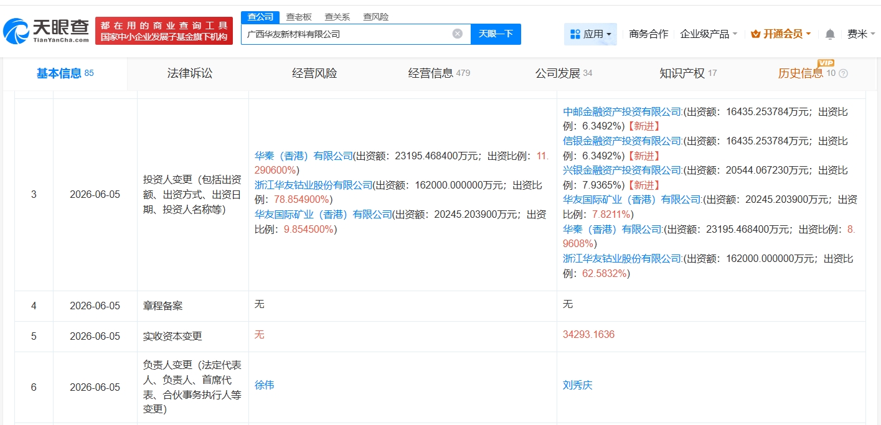
Task: Open 华秦（香港）有限公司 in the after-change column
Action: (613, 229)
